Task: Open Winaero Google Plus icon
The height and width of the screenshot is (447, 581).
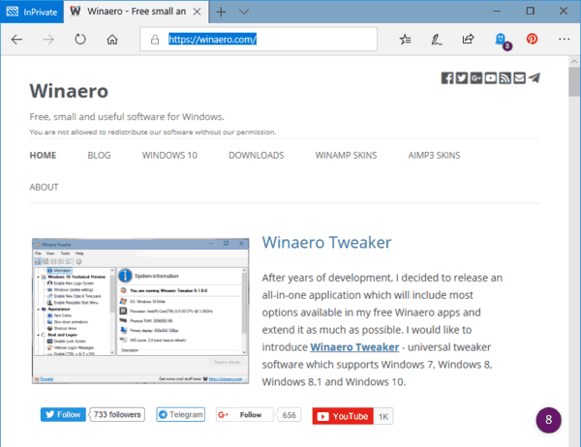Action: click(x=476, y=78)
